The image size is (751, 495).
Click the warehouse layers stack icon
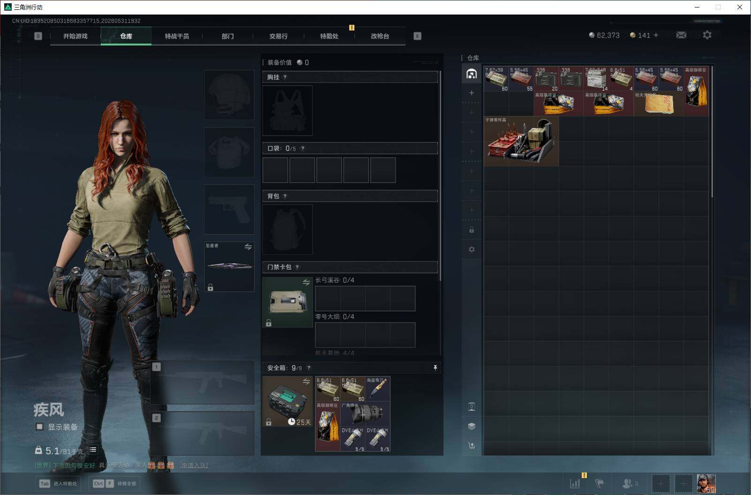point(472,426)
